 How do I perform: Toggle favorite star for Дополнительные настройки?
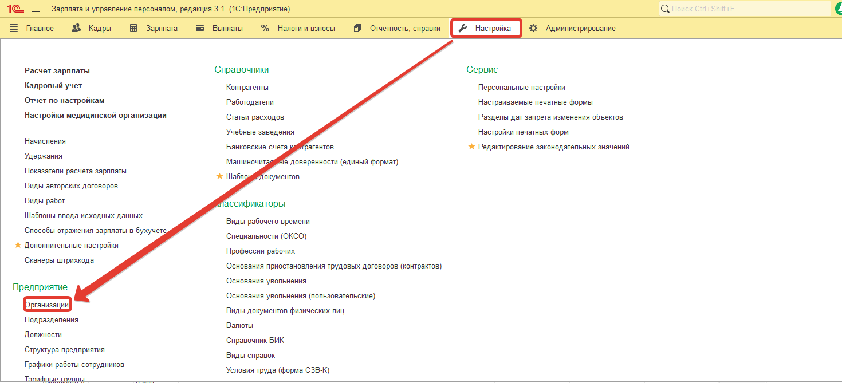(x=18, y=245)
